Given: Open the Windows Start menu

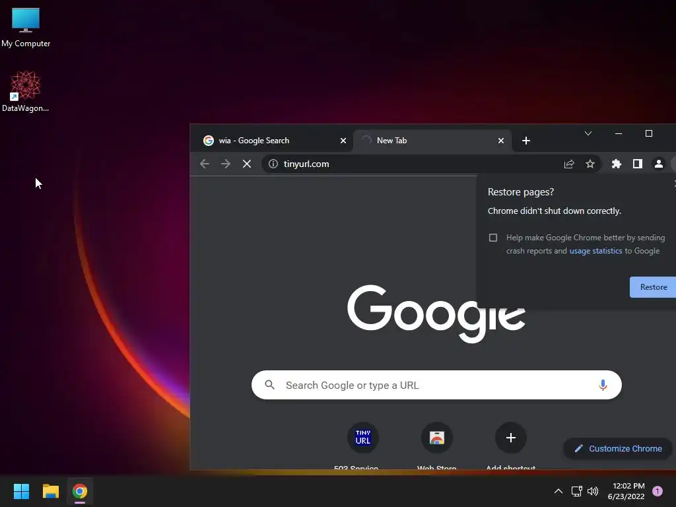Looking at the screenshot, I should point(21,491).
